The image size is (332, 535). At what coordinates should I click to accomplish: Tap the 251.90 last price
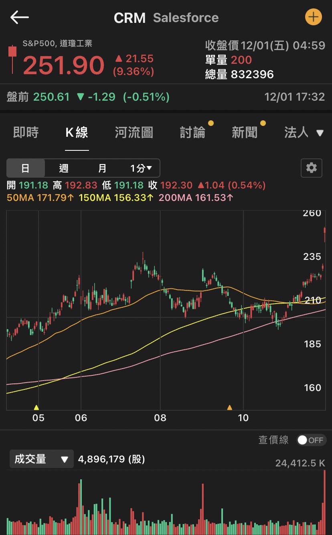click(x=63, y=65)
